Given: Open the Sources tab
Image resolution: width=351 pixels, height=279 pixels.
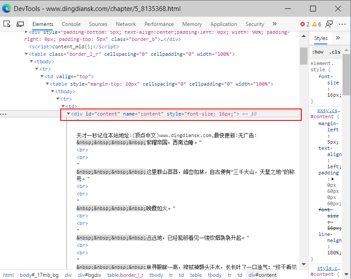Looking at the screenshot, I should point(98,24).
